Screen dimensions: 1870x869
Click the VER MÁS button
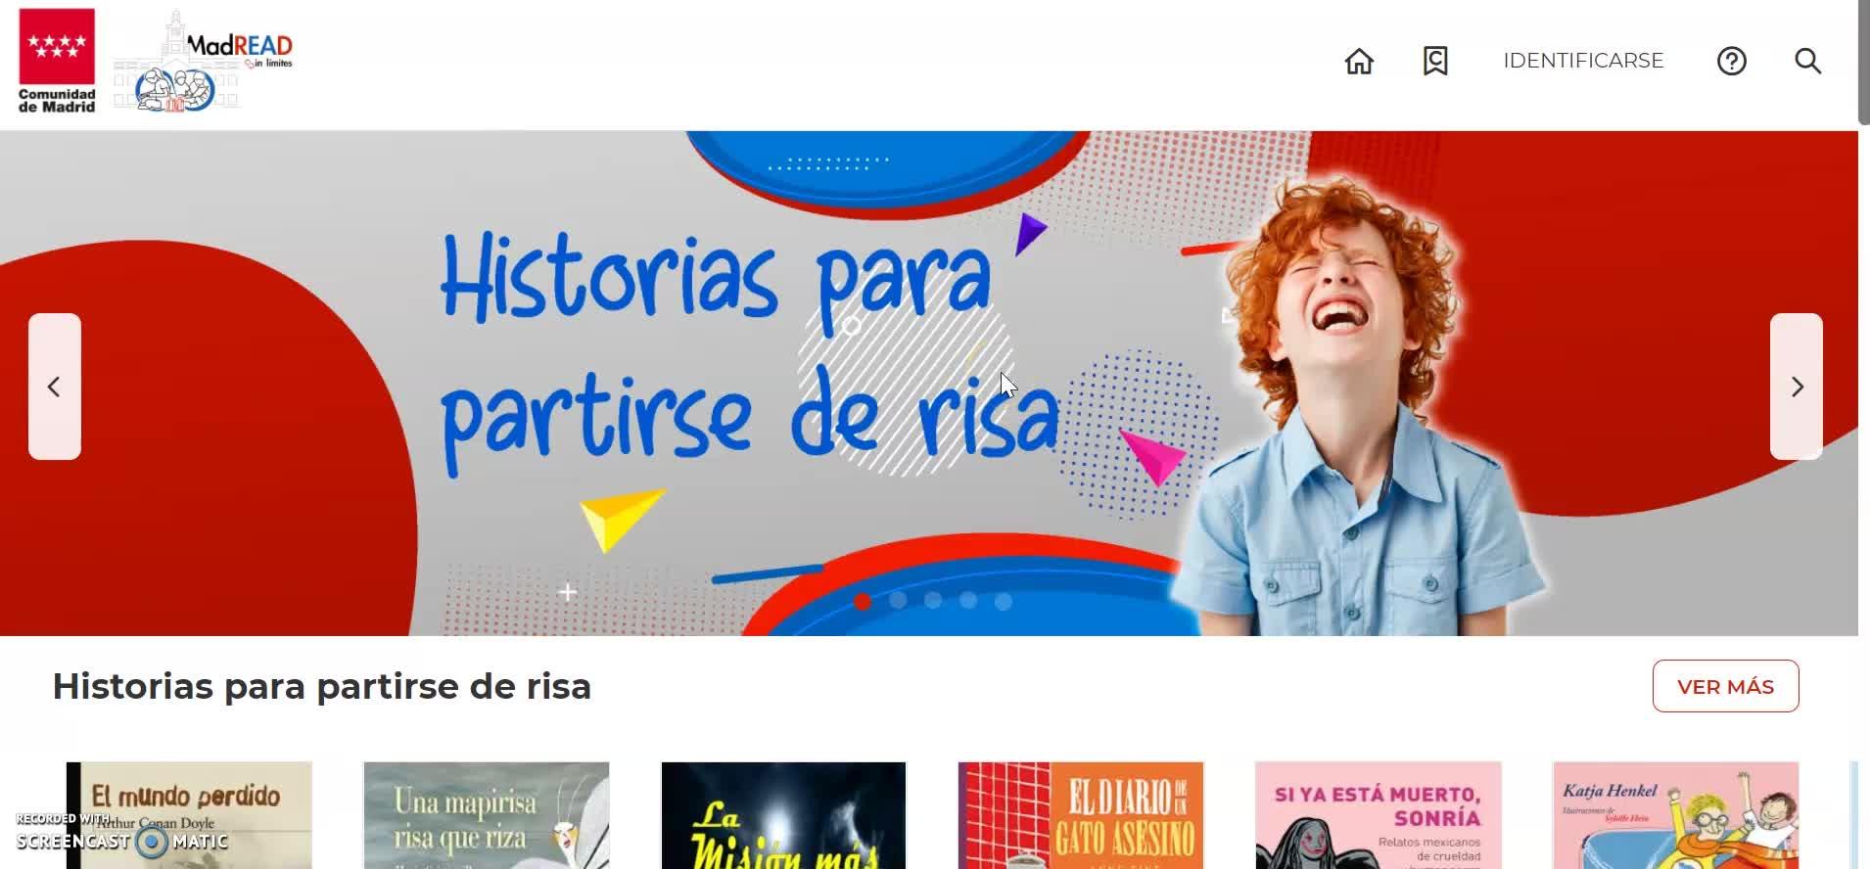coord(1725,686)
